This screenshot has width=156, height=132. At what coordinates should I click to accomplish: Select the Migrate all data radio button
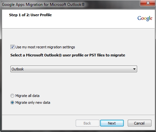click(12, 96)
